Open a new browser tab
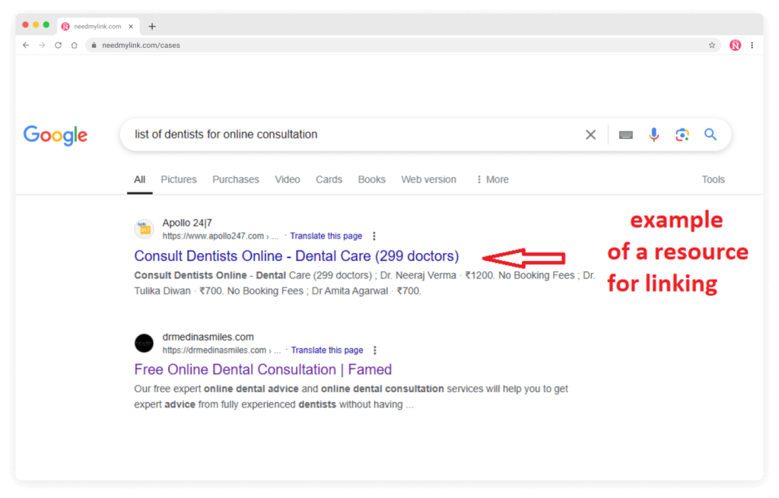Viewport: 779px width, 498px height. pyautogui.click(x=151, y=25)
